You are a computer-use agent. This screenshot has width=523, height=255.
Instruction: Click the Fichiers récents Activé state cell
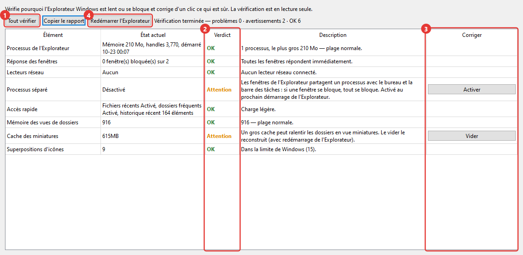tap(152, 109)
